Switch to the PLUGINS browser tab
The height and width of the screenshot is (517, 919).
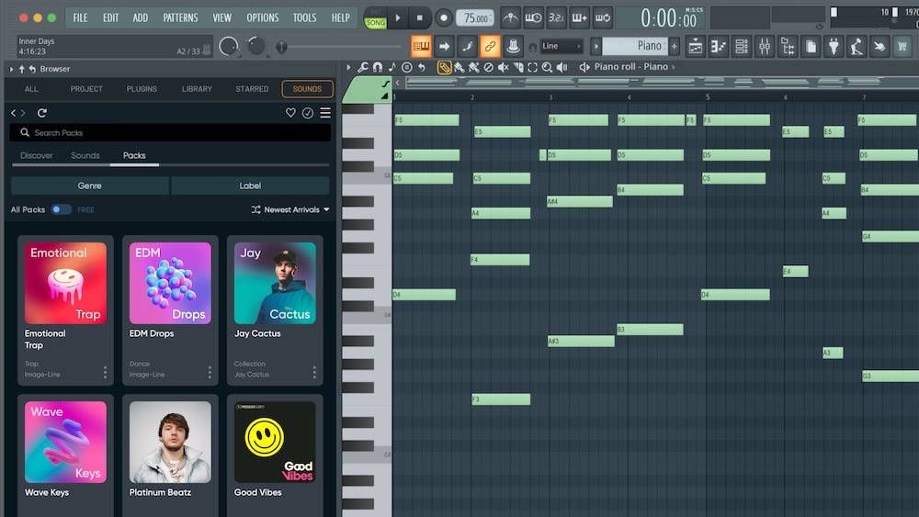pyautogui.click(x=142, y=89)
